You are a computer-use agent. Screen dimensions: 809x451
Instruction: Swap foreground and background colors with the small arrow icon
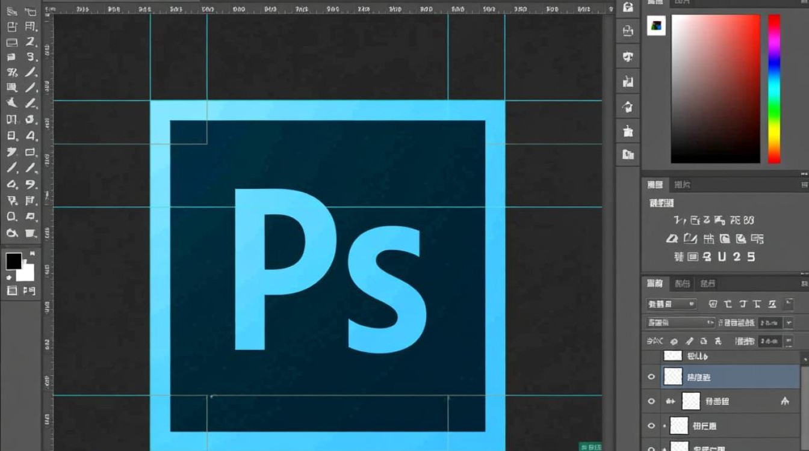click(32, 254)
